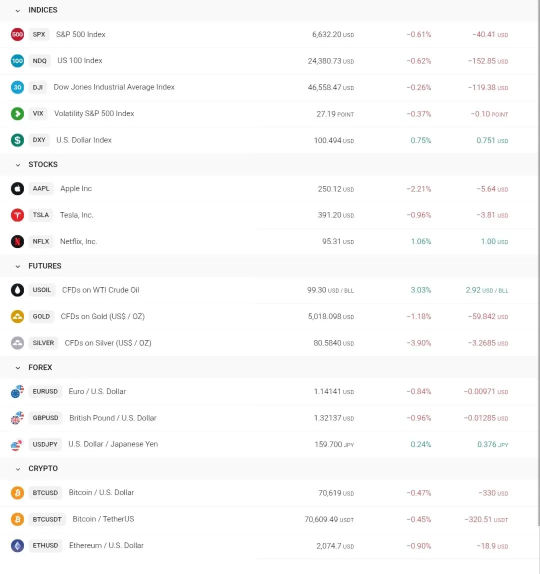Open the Dow Jones Industrial Average Index link
This screenshot has height=574, width=540.
pos(114,87)
